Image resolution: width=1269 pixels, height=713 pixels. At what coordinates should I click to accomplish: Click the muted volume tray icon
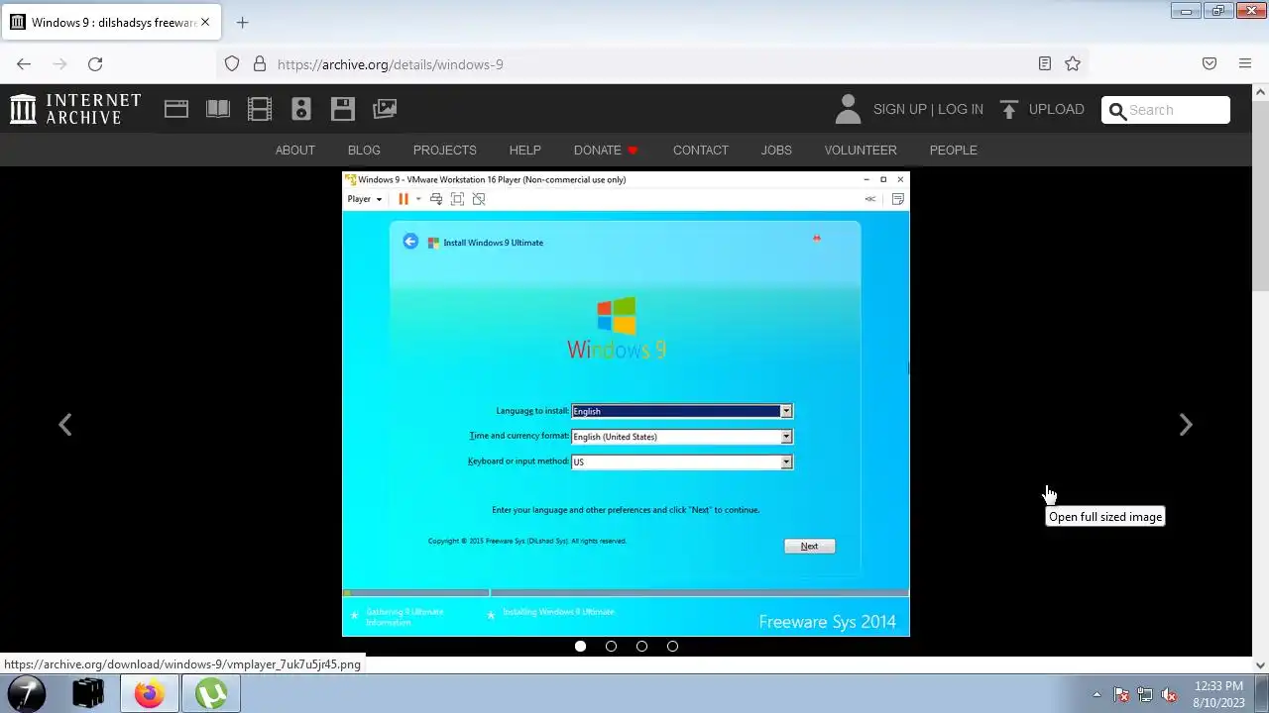[1169, 694]
